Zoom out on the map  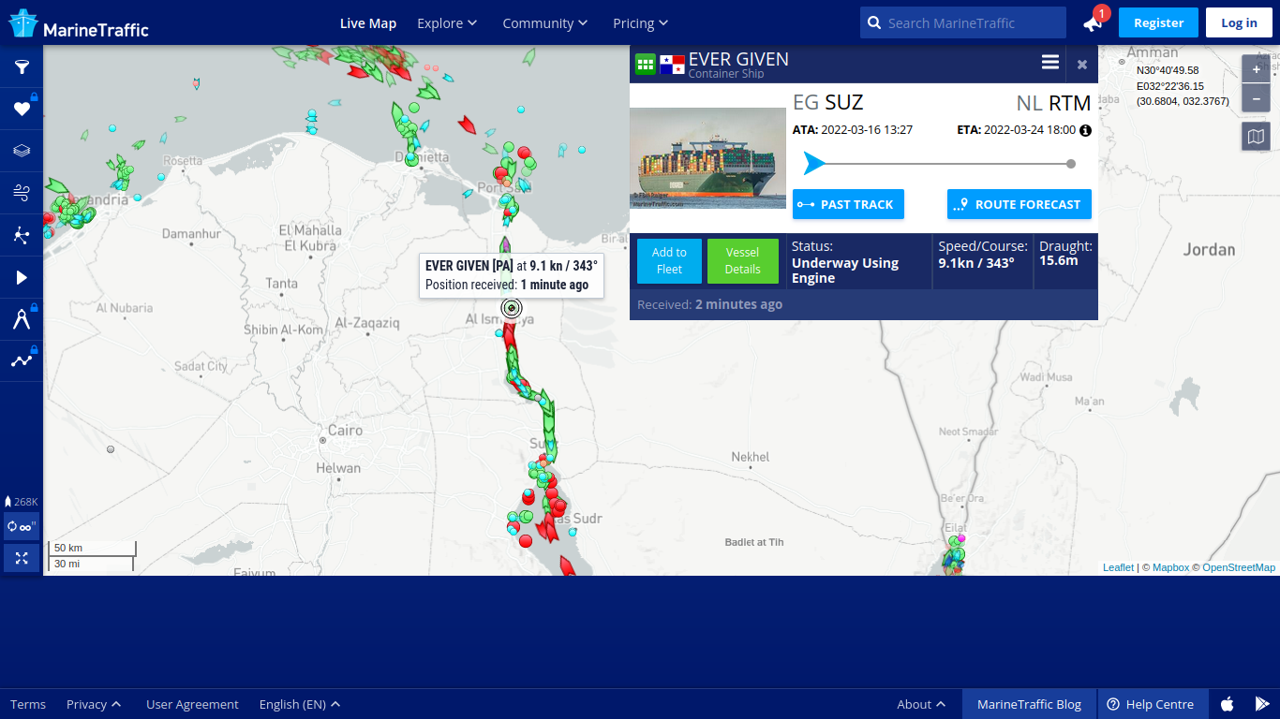pyautogui.click(x=1257, y=97)
